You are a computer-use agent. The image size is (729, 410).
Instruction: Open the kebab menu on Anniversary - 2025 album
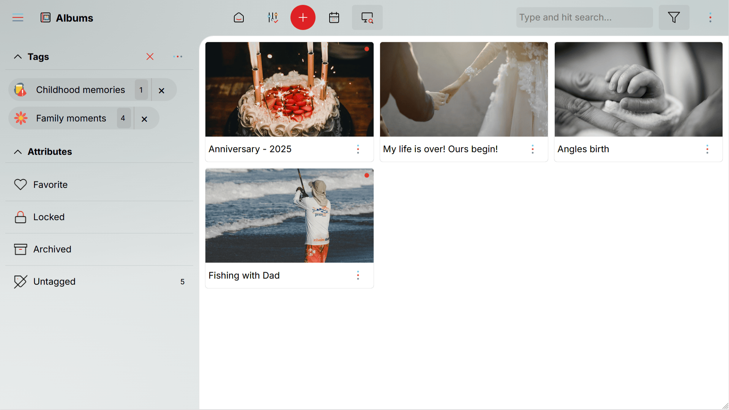(x=358, y=149)
